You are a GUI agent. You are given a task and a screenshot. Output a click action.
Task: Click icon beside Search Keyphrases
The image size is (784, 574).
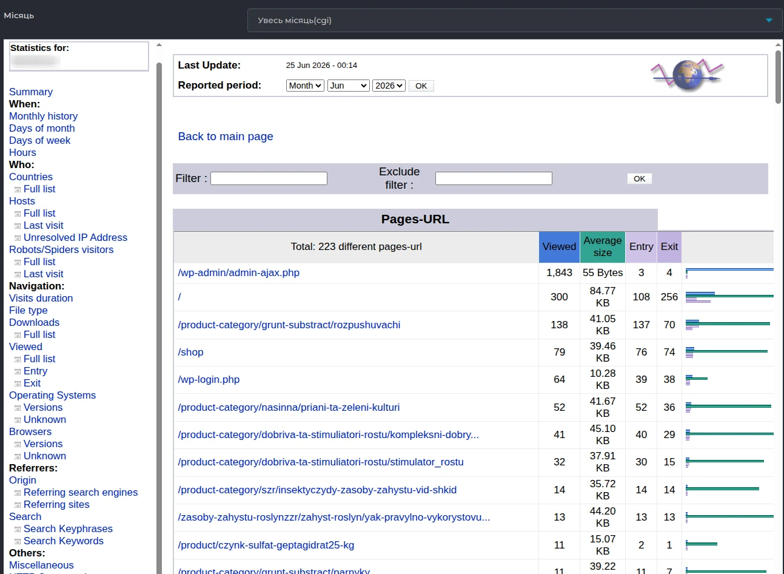pyautogui.click(x=18, y=529)
